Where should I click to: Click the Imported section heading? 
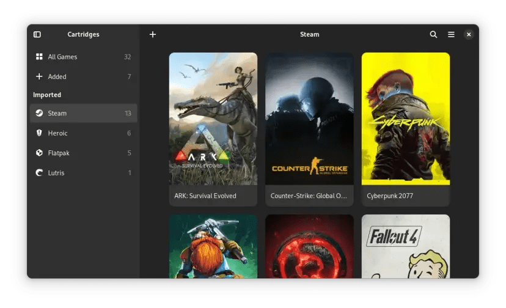47,95
